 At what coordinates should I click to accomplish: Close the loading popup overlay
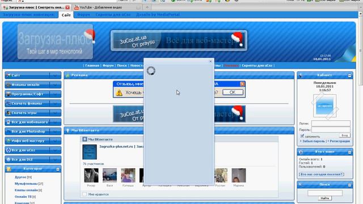coord(210,61)
